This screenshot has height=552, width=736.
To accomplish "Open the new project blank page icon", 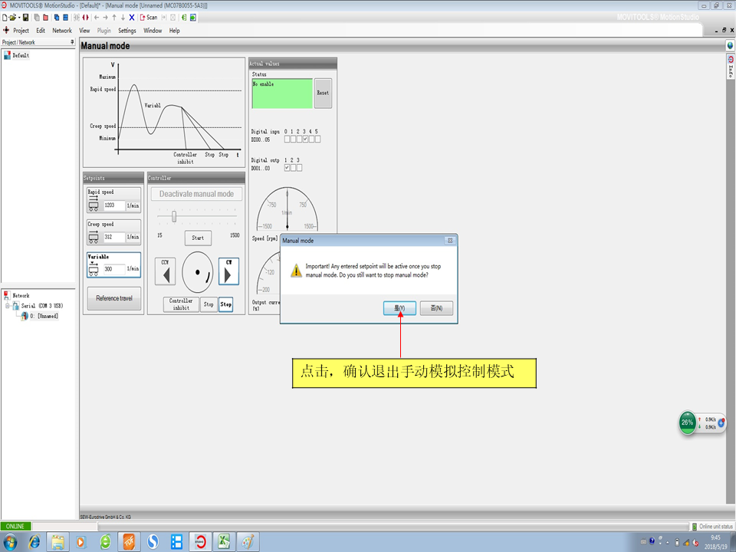I will [5, 17].
